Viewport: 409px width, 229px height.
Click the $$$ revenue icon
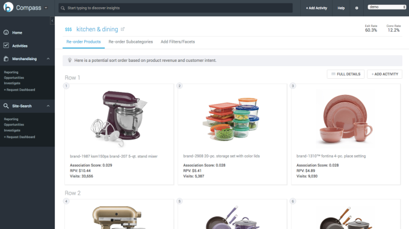[69, 29]
